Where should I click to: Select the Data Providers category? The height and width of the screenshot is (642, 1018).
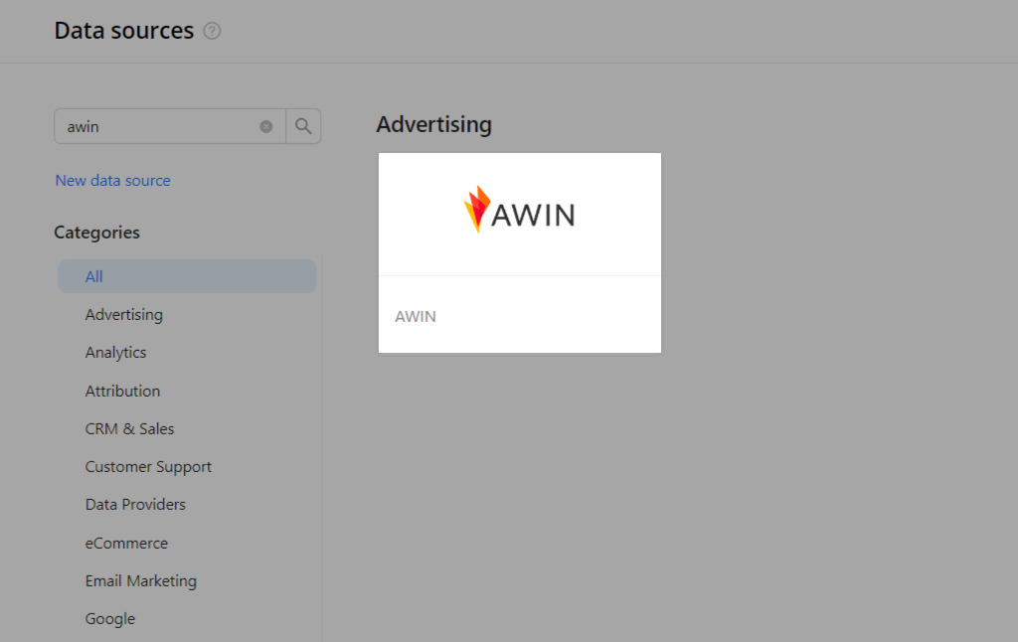coord(135,504)
